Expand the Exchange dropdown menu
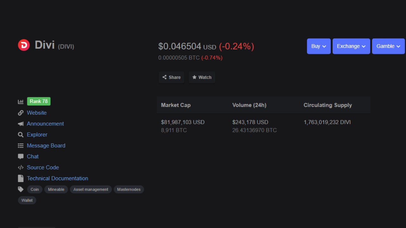 [351, 46]
